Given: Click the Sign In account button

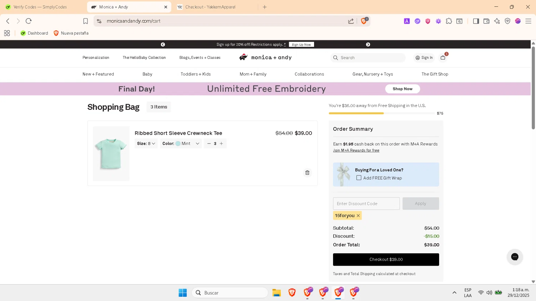Looking at the screenshot, I should tap(424, 57).
